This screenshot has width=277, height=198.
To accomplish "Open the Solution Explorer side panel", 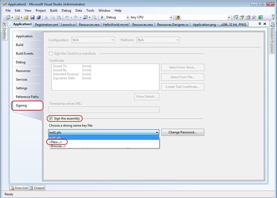I will (x=272, y=38).
